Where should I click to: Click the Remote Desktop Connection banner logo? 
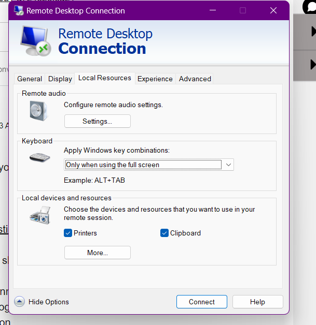coord(35,41)
